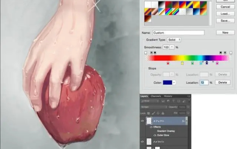Select the green color stop
The image size is (237, 149).
pos(192,63)
